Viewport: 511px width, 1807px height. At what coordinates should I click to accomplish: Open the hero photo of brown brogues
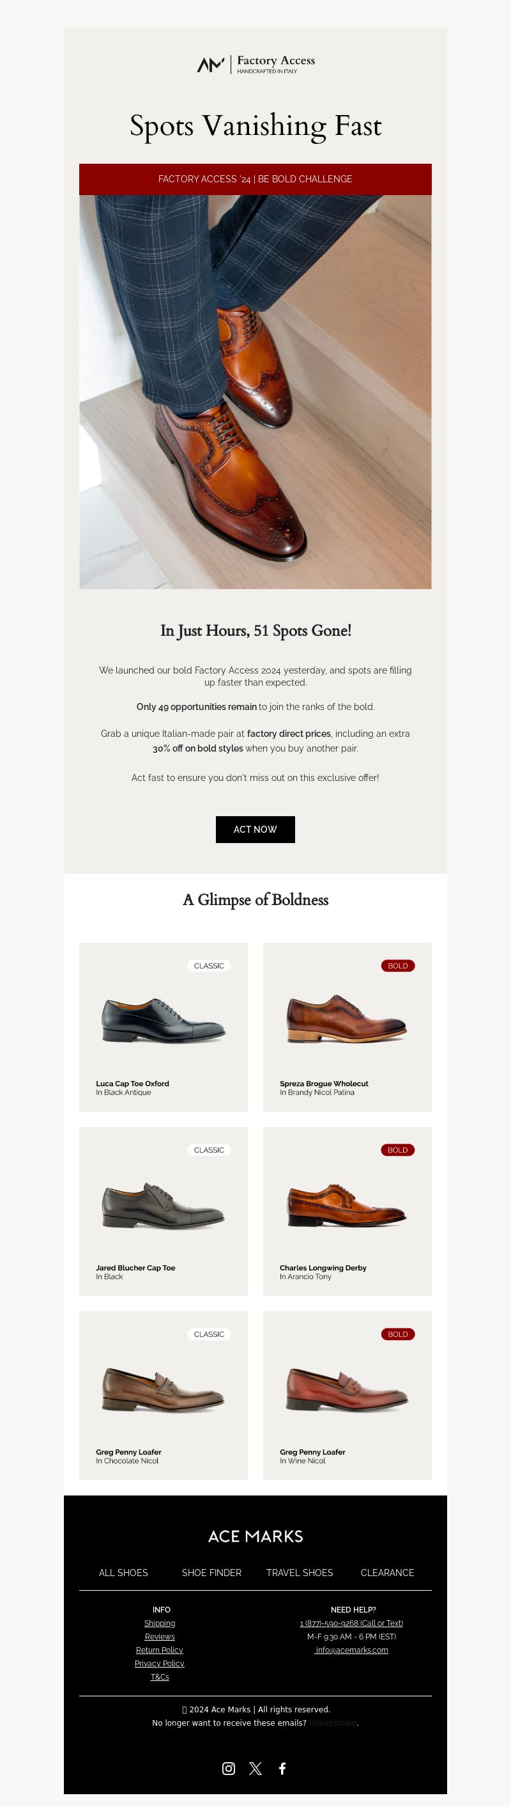[x=255, y=391]
